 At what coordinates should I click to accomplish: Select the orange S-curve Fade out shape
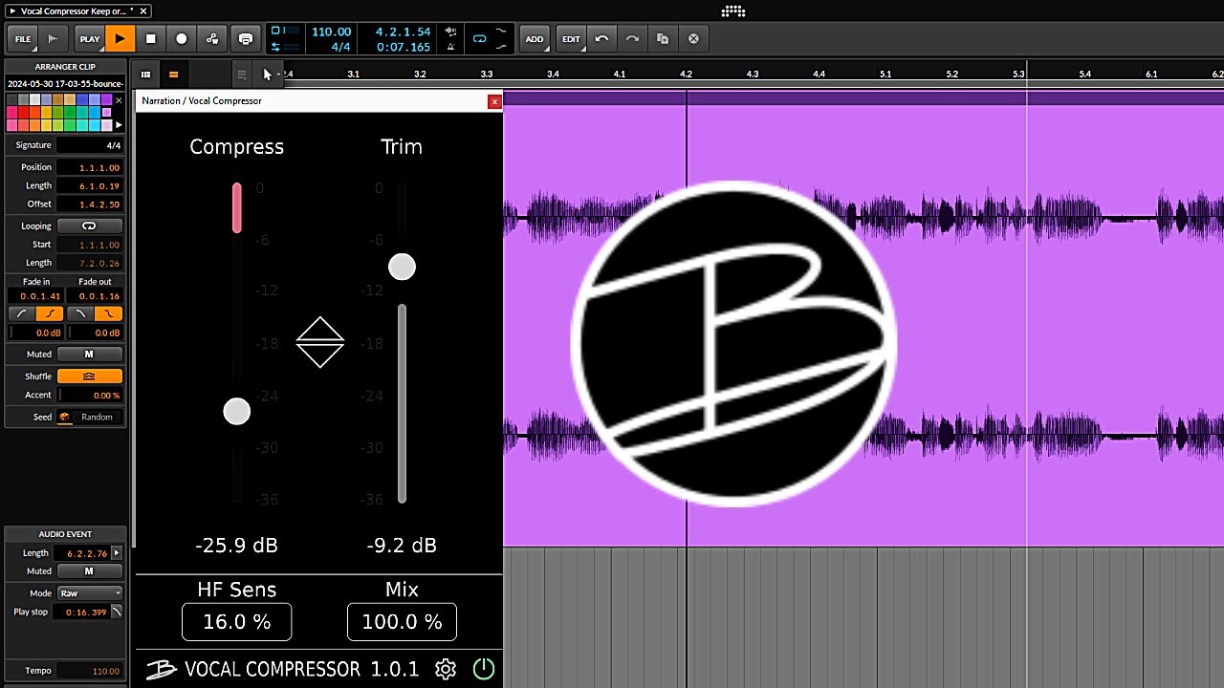coord(108,313)
